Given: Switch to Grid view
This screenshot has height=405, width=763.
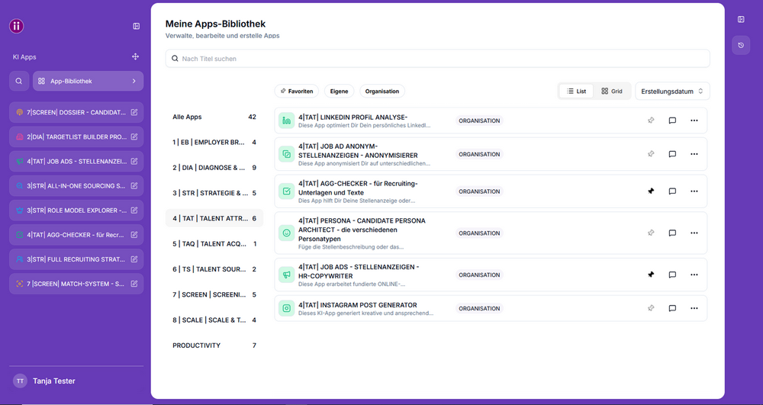Looking at the screenshot, I should (x=612, y=91).
